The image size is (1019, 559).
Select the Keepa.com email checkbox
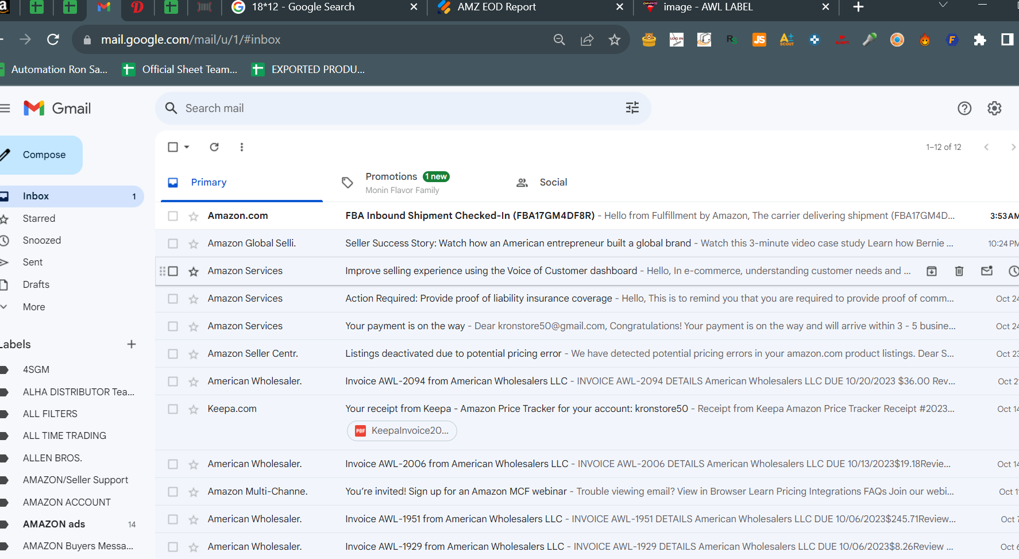[173, 409]
